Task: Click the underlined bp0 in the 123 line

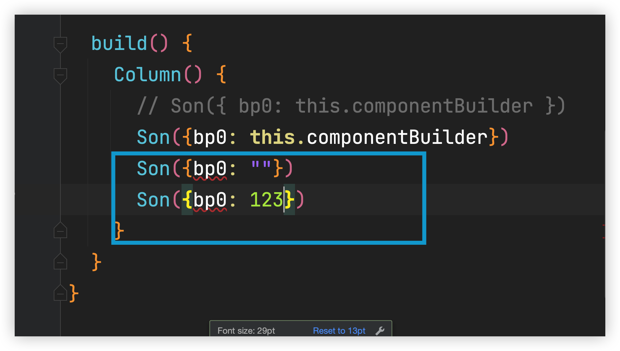Action: coord(210,200)
